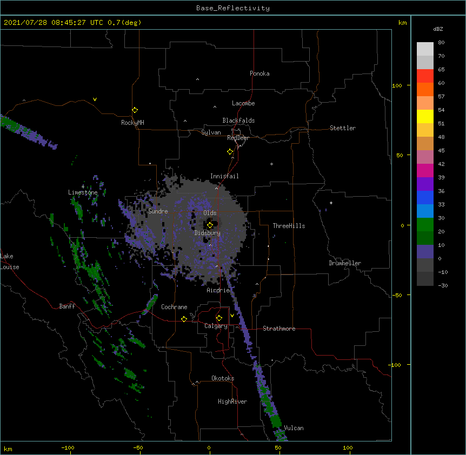The height and width of the screenshot is (455, 466).
Task: Pick the purple 36–39 dBZ legend swatch
Action: point(425,184)
